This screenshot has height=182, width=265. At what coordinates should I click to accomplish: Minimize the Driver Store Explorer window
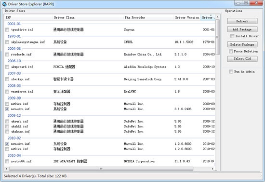tap(238, 3)
